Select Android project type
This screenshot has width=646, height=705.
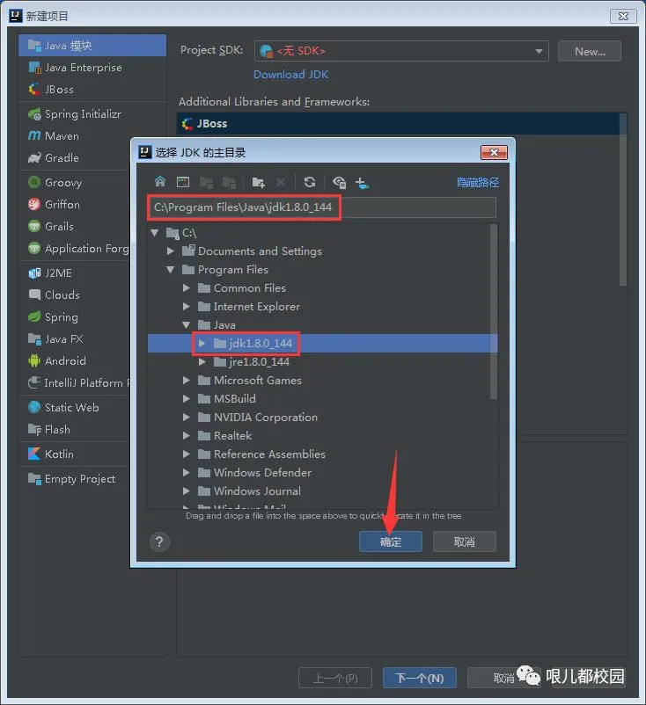[x=75, y=360]
